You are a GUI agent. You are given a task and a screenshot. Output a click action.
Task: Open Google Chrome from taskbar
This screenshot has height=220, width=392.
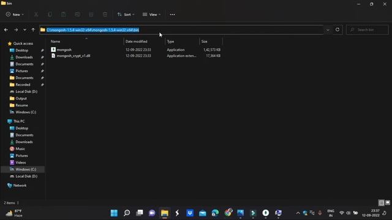pos(228,213)
